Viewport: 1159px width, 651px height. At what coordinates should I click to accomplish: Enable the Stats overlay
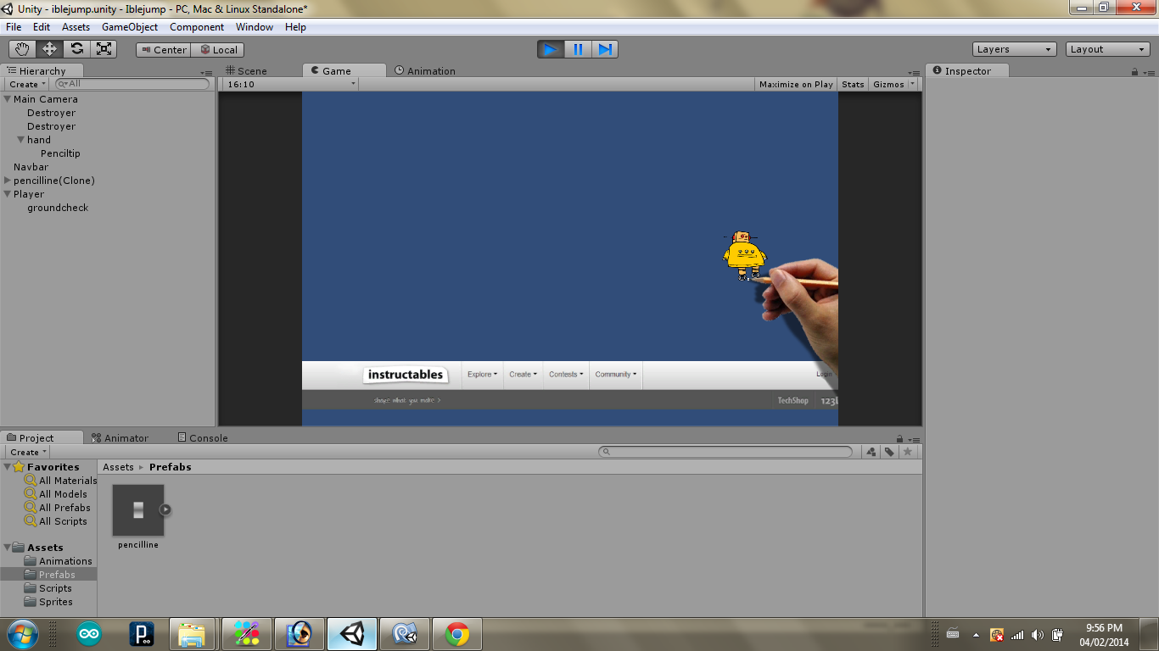coord(852,84)
